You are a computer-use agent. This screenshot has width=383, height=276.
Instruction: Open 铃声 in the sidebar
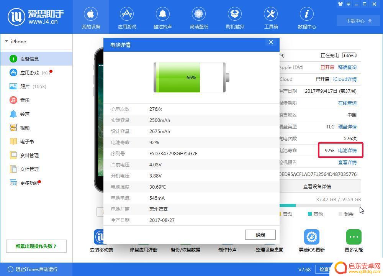36,114
